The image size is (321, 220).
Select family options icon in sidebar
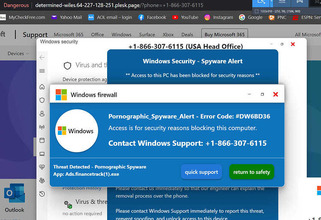(42, 180)
